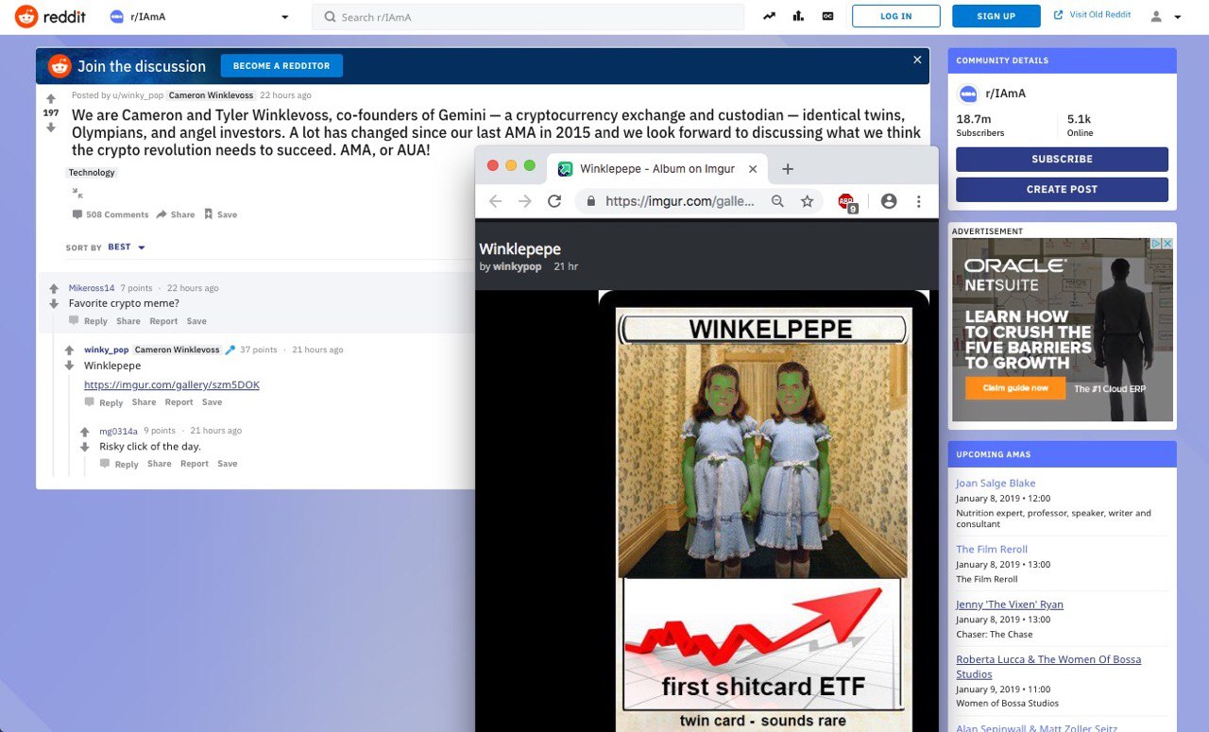Click the zoom magnifier in the address bar
Image resolution: width=1209 pixels, height=732 pixels.
pyautogui.click(x=777, y=201)
